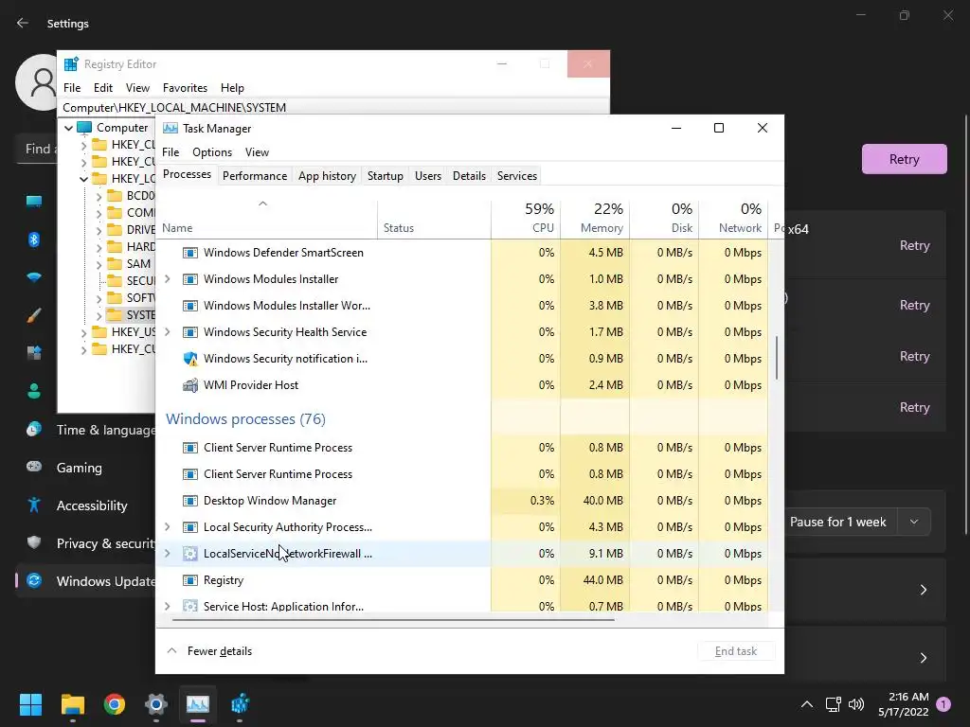This screenshot has width=970, height=727.
Task: Click Pause for 1 week button
Action: (837, 522)
